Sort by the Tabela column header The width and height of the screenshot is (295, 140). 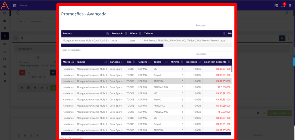point(161,62)
